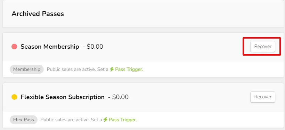Click the Archived Passes heading
This screenshot has width=285, height=130.
point(38,14)
